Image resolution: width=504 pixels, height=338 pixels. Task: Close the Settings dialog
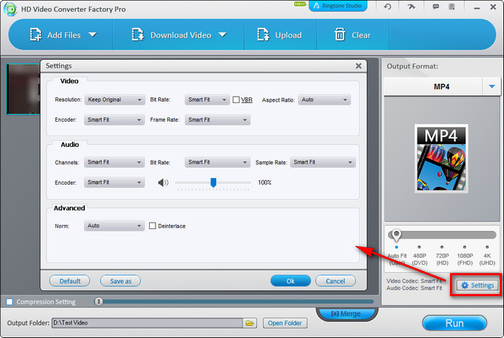click(x=359, y=66)
